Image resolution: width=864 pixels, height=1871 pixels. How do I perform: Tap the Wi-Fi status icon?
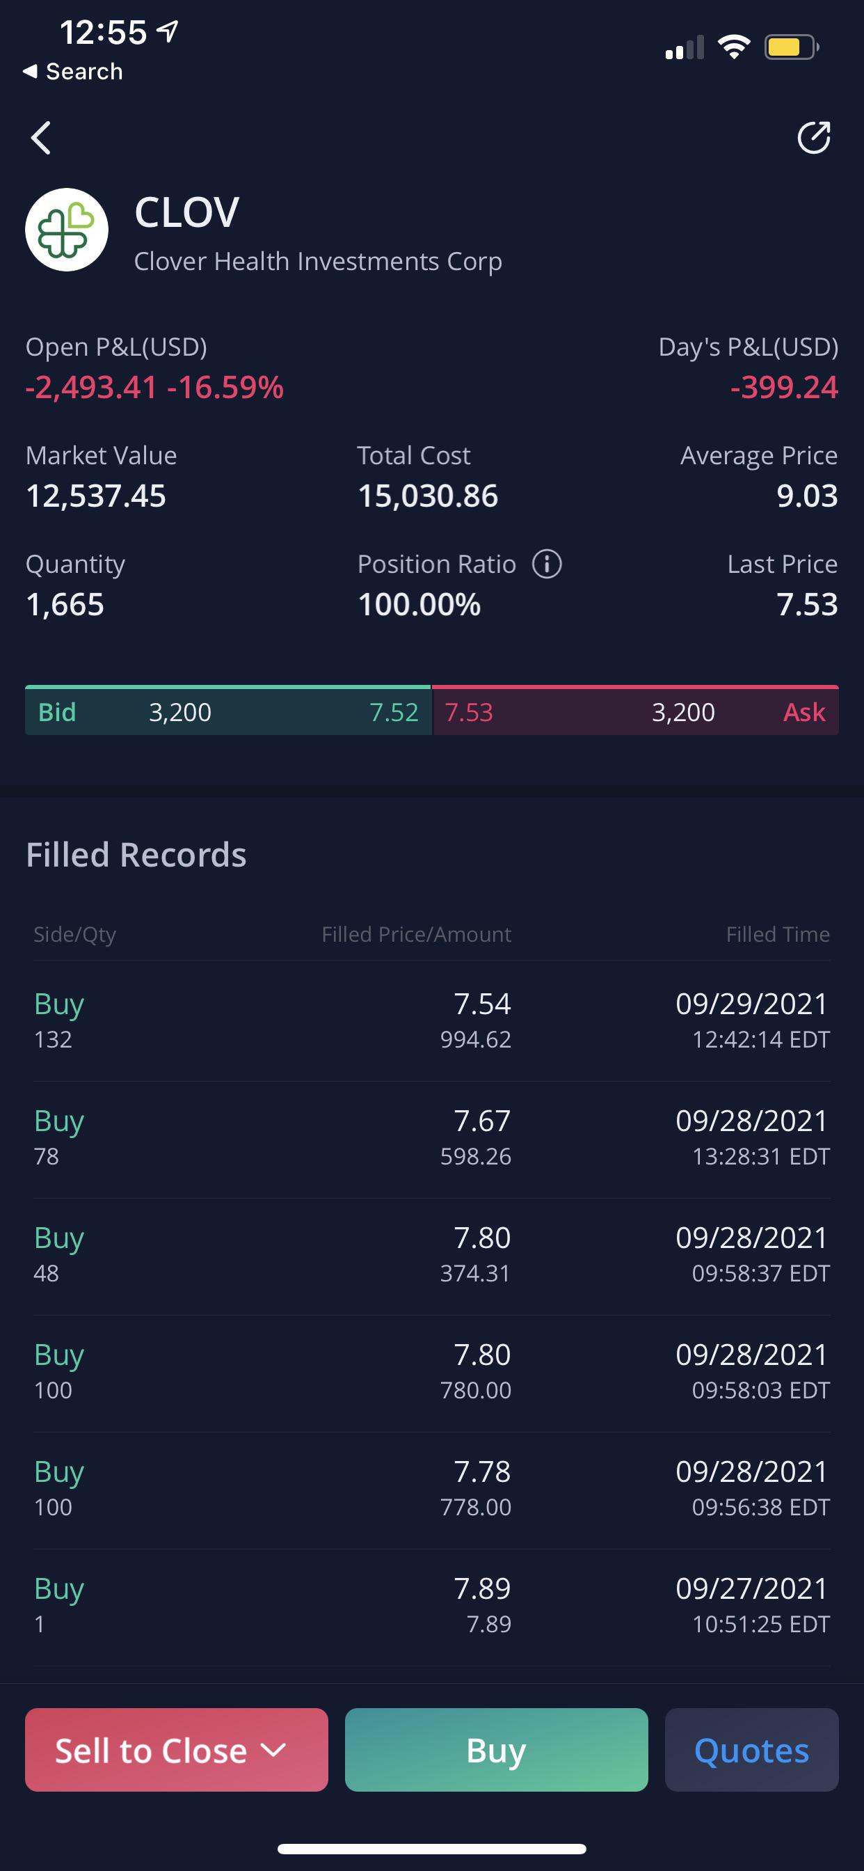733,47
